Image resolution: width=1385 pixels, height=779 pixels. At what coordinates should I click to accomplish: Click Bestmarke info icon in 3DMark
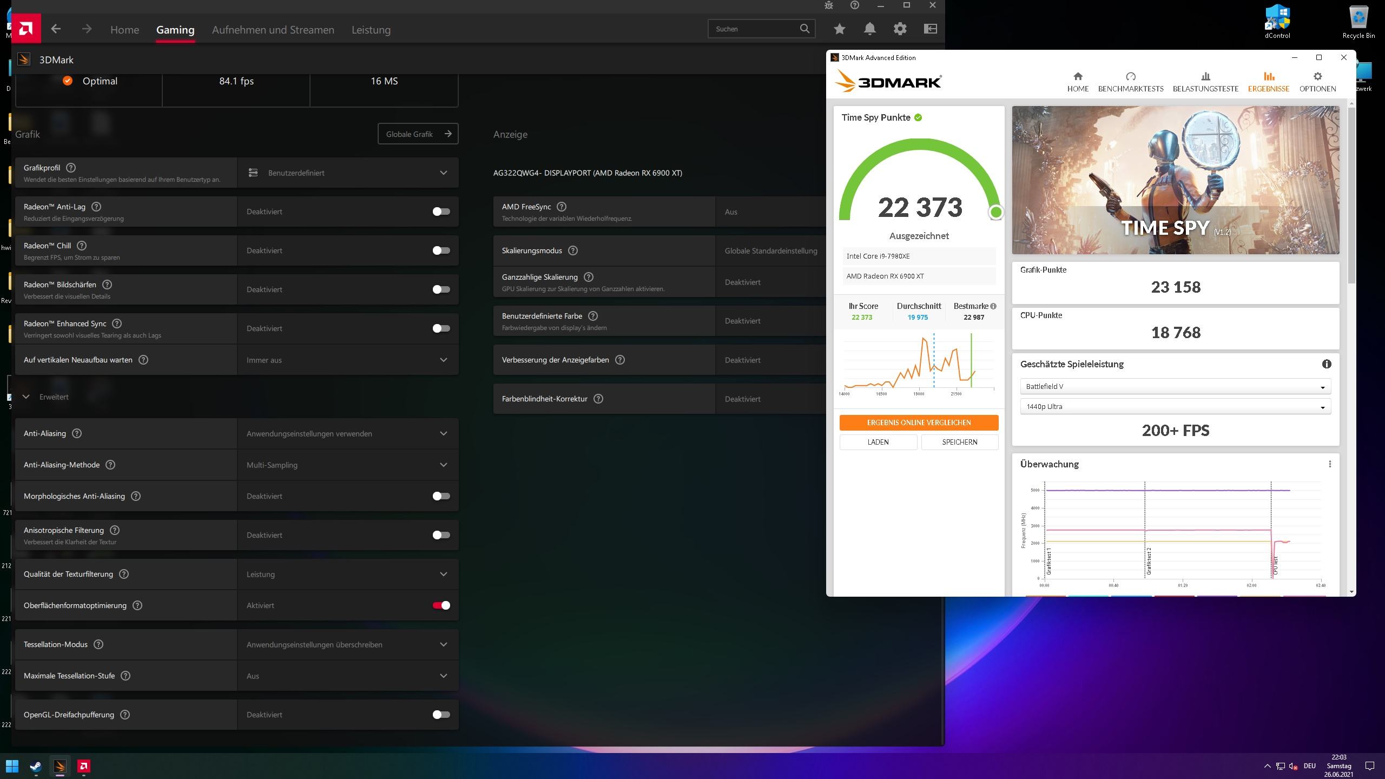993,306
